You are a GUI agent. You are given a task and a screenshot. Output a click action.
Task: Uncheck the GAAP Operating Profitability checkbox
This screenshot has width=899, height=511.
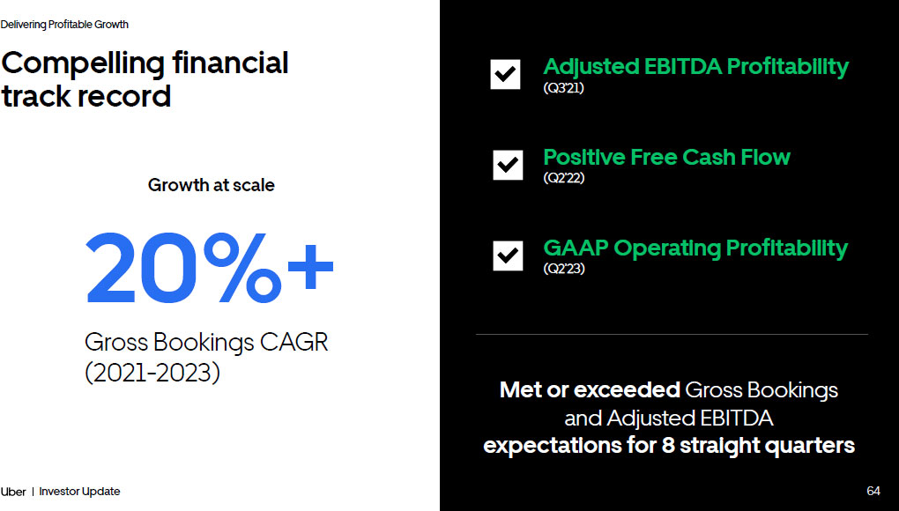pos(507,255)
